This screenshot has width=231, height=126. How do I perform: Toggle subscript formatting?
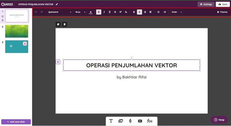(126, 12)
